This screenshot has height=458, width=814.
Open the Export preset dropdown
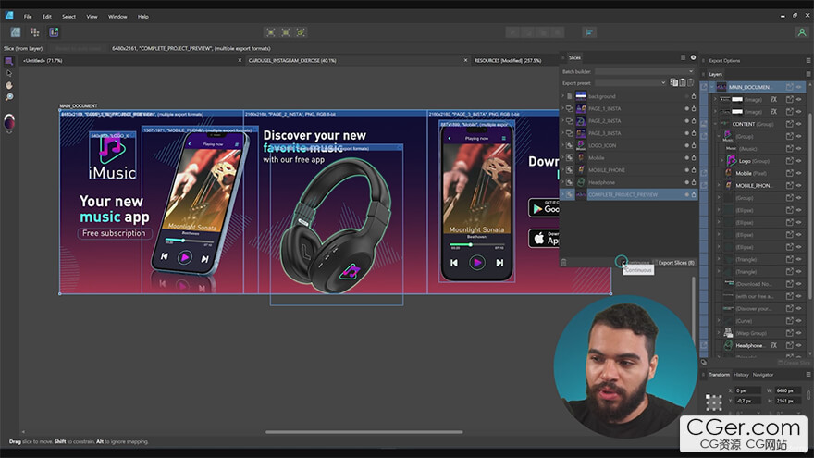631,82
